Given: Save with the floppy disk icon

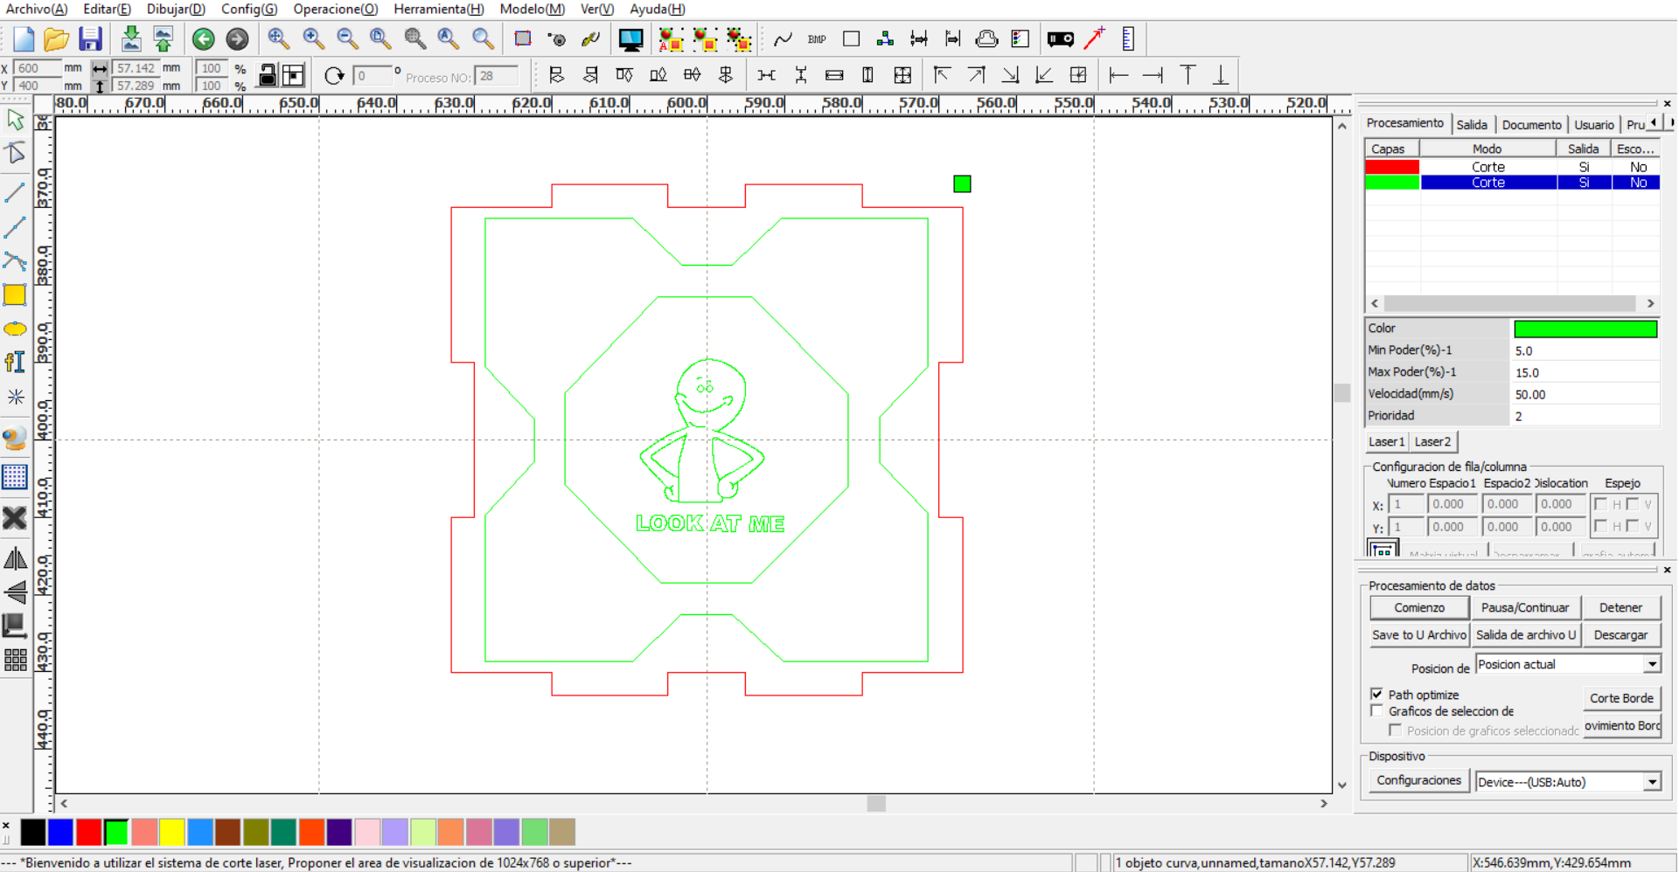Looking at the screenshot, I should click(90, 39).
